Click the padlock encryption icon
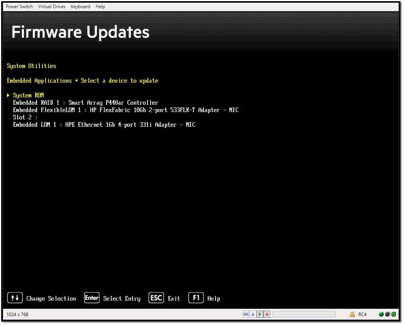This screenshot has height=325, width=404. pyautogui.click(x=352, y=314)
